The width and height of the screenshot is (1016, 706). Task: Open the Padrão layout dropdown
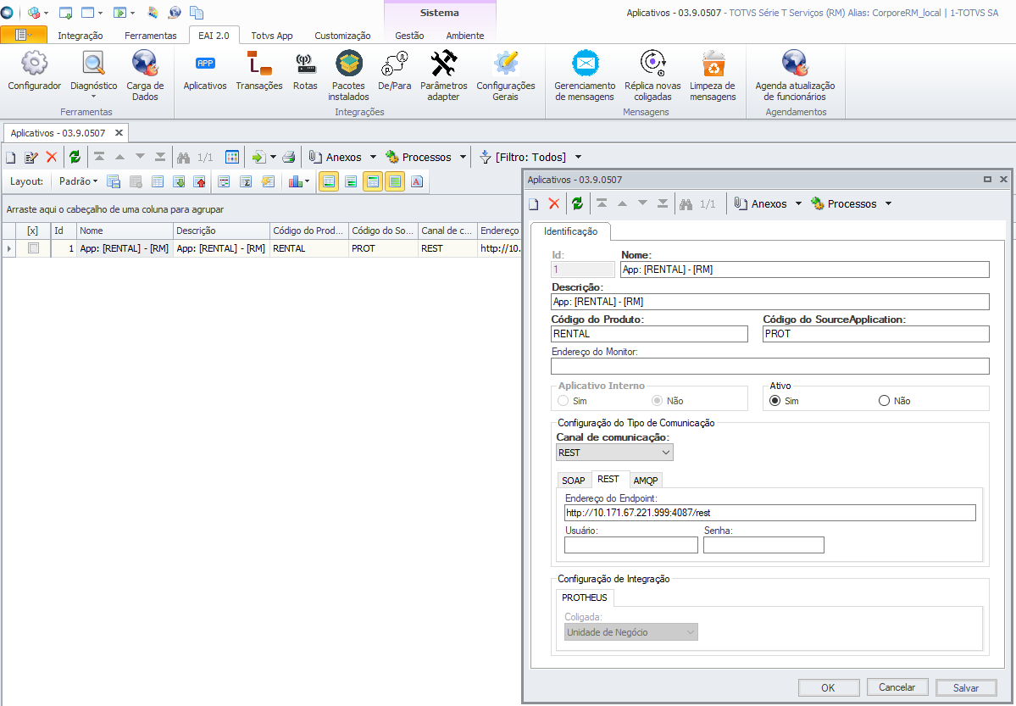pyautogui.click(x=78, y=181)
